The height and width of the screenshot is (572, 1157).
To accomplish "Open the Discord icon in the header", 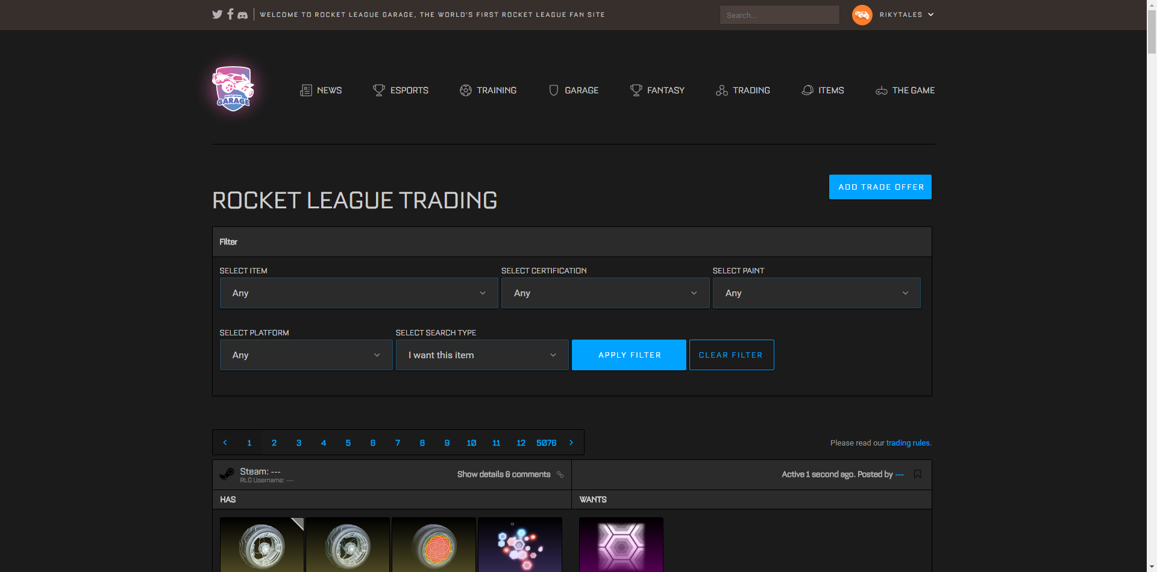I will tap(242, 14).
